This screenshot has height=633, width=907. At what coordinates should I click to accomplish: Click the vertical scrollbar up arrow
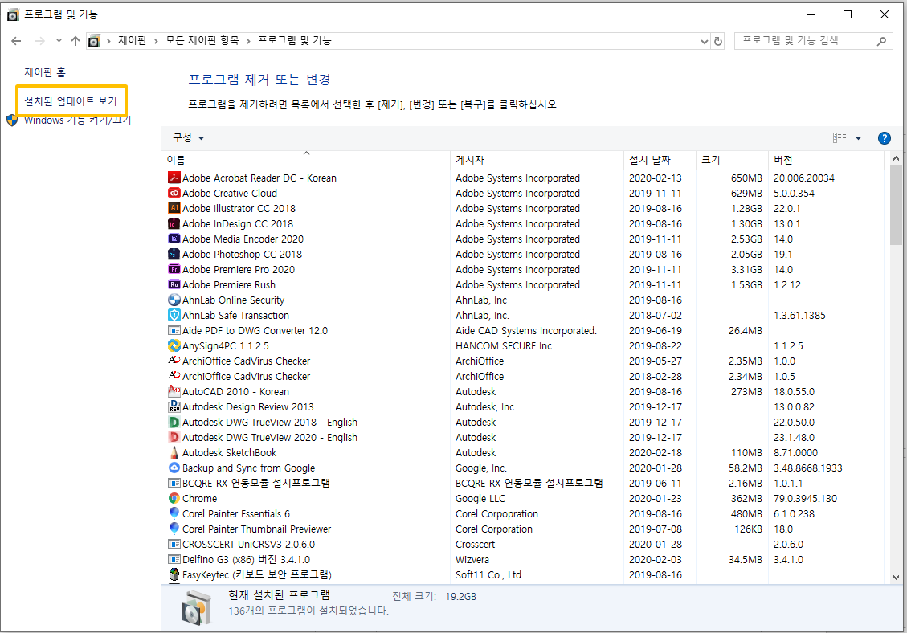pos(896,158)
